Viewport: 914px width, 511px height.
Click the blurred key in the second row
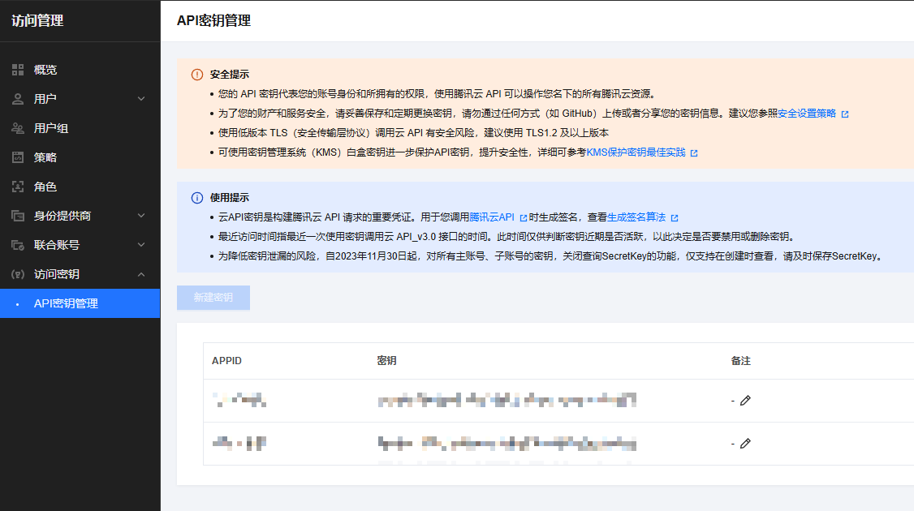pyautogui.click(x=507, y=444)
